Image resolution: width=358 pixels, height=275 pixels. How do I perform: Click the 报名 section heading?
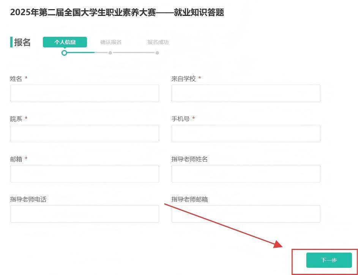tap(22, 42)
